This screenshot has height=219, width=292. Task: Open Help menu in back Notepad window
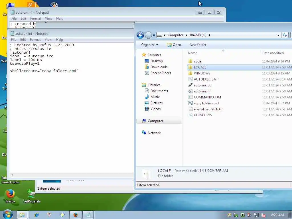(60, 19)
